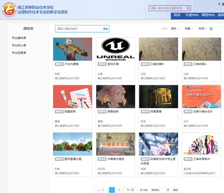224x193 pixels.
Task: Click the 确定 jump button
Action: [x=175, y=190]
